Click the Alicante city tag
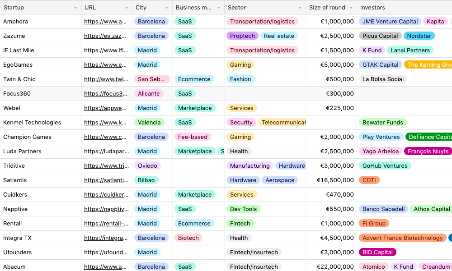Screen dimensions: 452x271 click(149, 93)
